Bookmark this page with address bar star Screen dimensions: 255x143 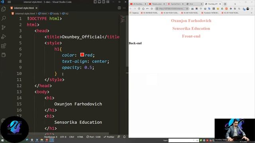(187, 9)
